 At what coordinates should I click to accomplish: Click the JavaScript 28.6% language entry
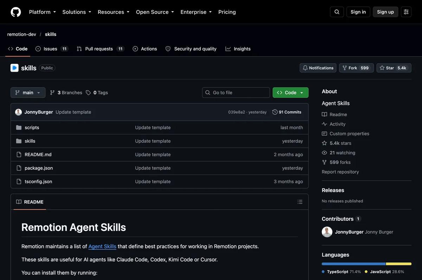pos(384,272)
